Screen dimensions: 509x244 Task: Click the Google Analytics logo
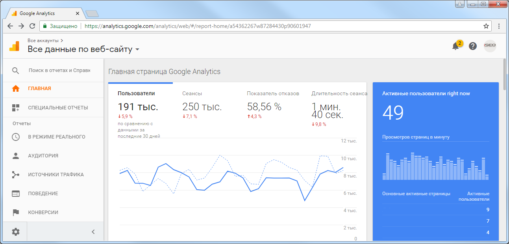[14, 46]
